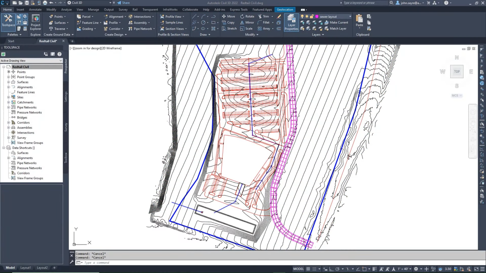Click the Alignment creation button
The image size is (486, 273).
click(115, 16)
